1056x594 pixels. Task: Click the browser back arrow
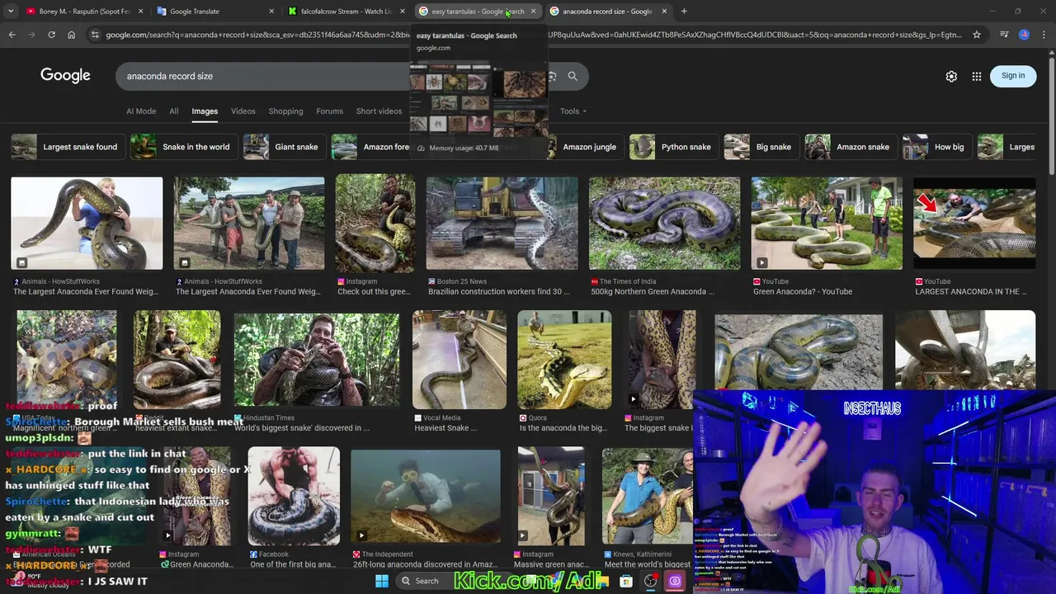click(12, 35)
